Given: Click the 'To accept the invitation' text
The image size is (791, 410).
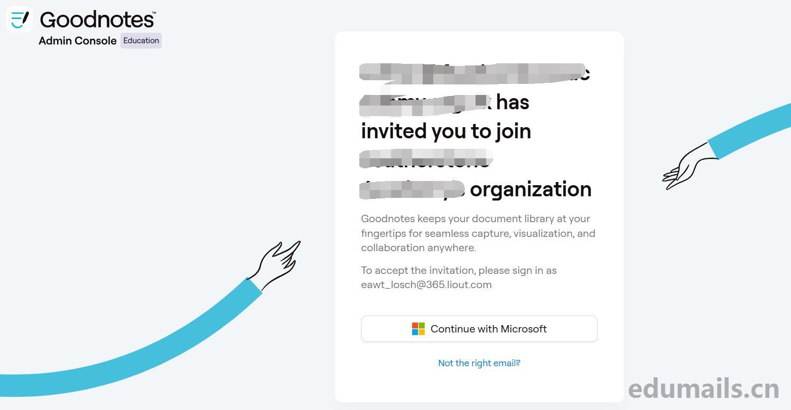Looking at the screenshot, I should tap(459, 270).
